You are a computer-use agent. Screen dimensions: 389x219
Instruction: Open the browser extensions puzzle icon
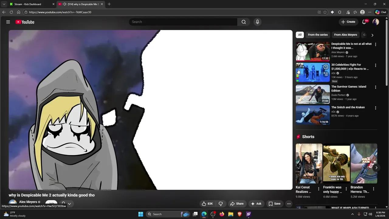pos(339,12)
